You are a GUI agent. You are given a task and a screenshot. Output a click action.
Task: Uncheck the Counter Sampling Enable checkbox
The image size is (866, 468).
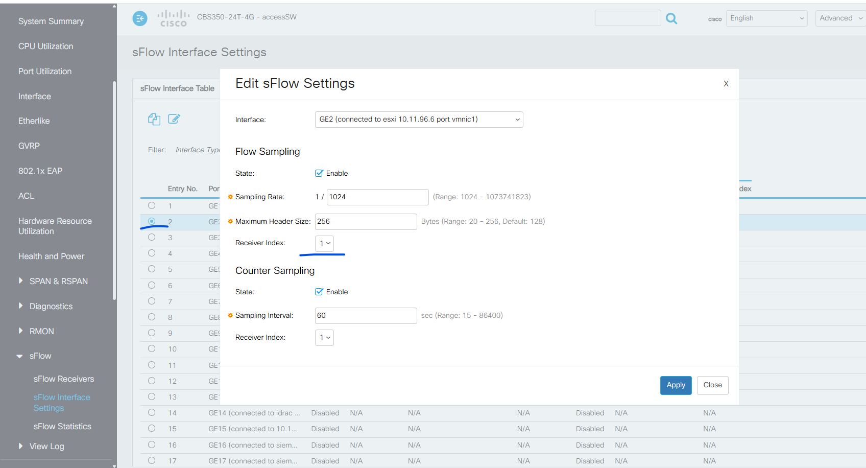[319, 291]
